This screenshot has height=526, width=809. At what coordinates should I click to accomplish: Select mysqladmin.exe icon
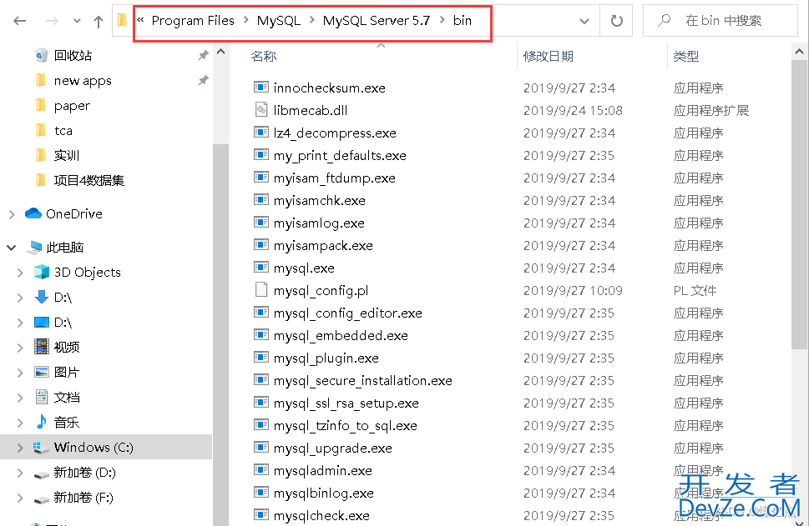(261, 470)
